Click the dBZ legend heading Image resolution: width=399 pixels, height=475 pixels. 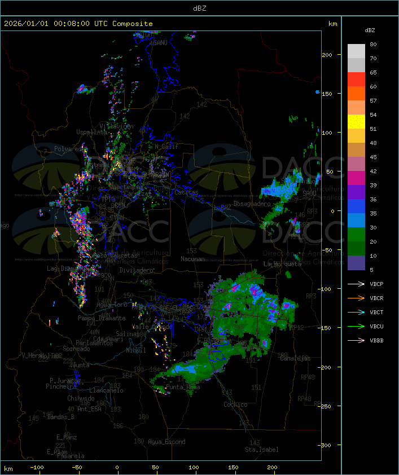[370, 30]
